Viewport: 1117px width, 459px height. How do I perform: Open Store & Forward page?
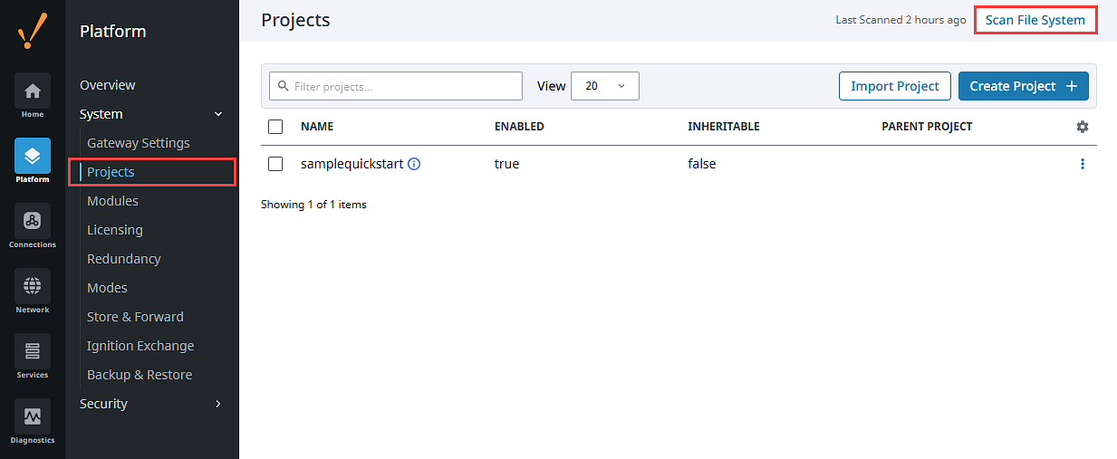pos(135,317)
